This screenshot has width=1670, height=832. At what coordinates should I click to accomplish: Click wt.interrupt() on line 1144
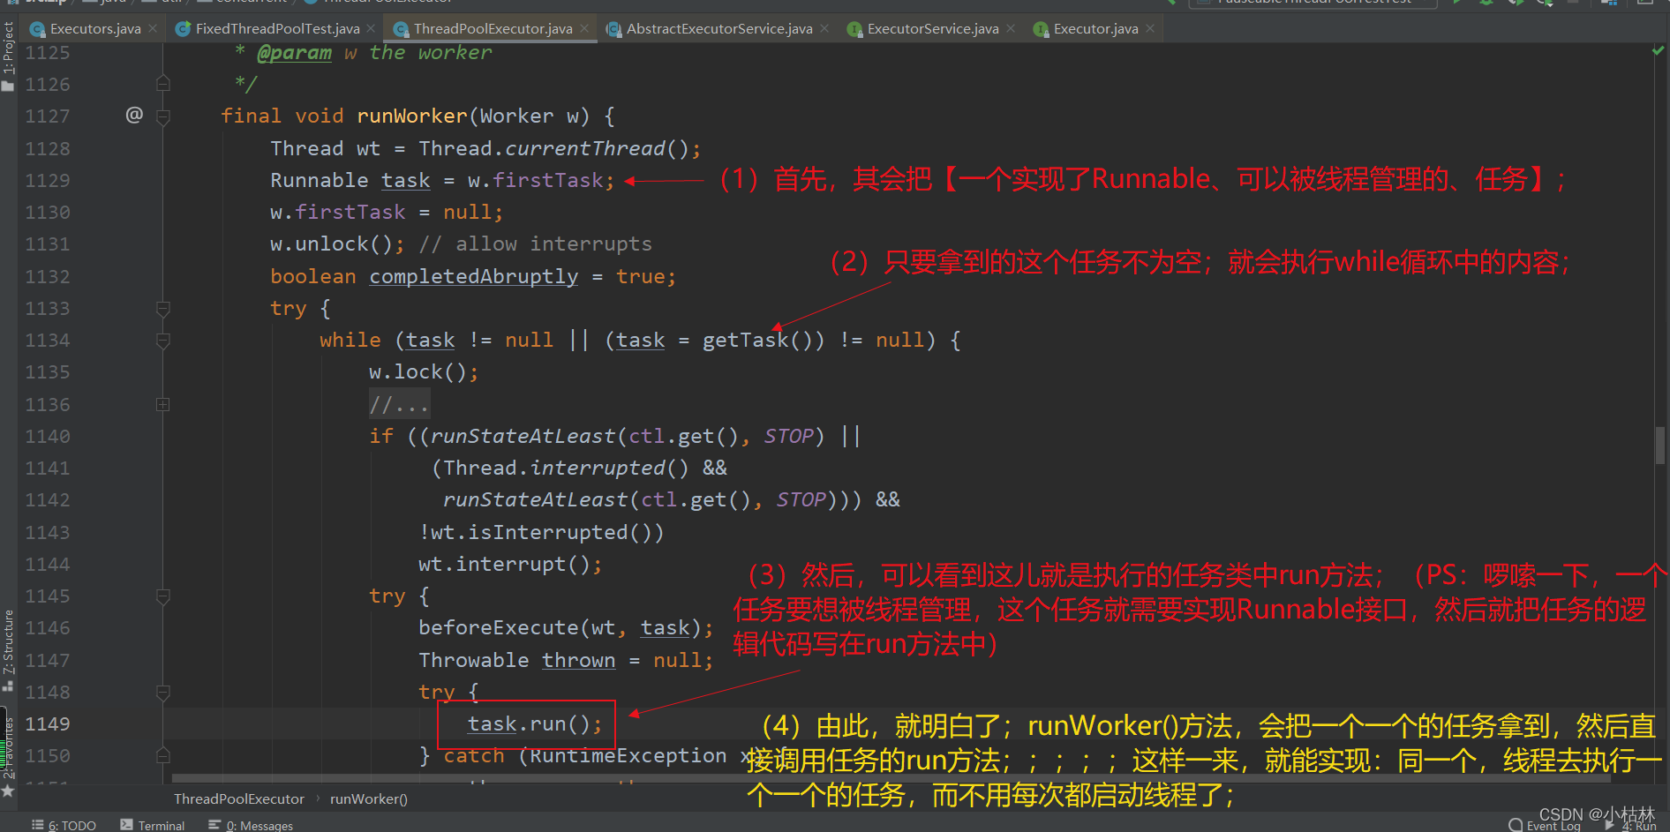coord(504,564)
